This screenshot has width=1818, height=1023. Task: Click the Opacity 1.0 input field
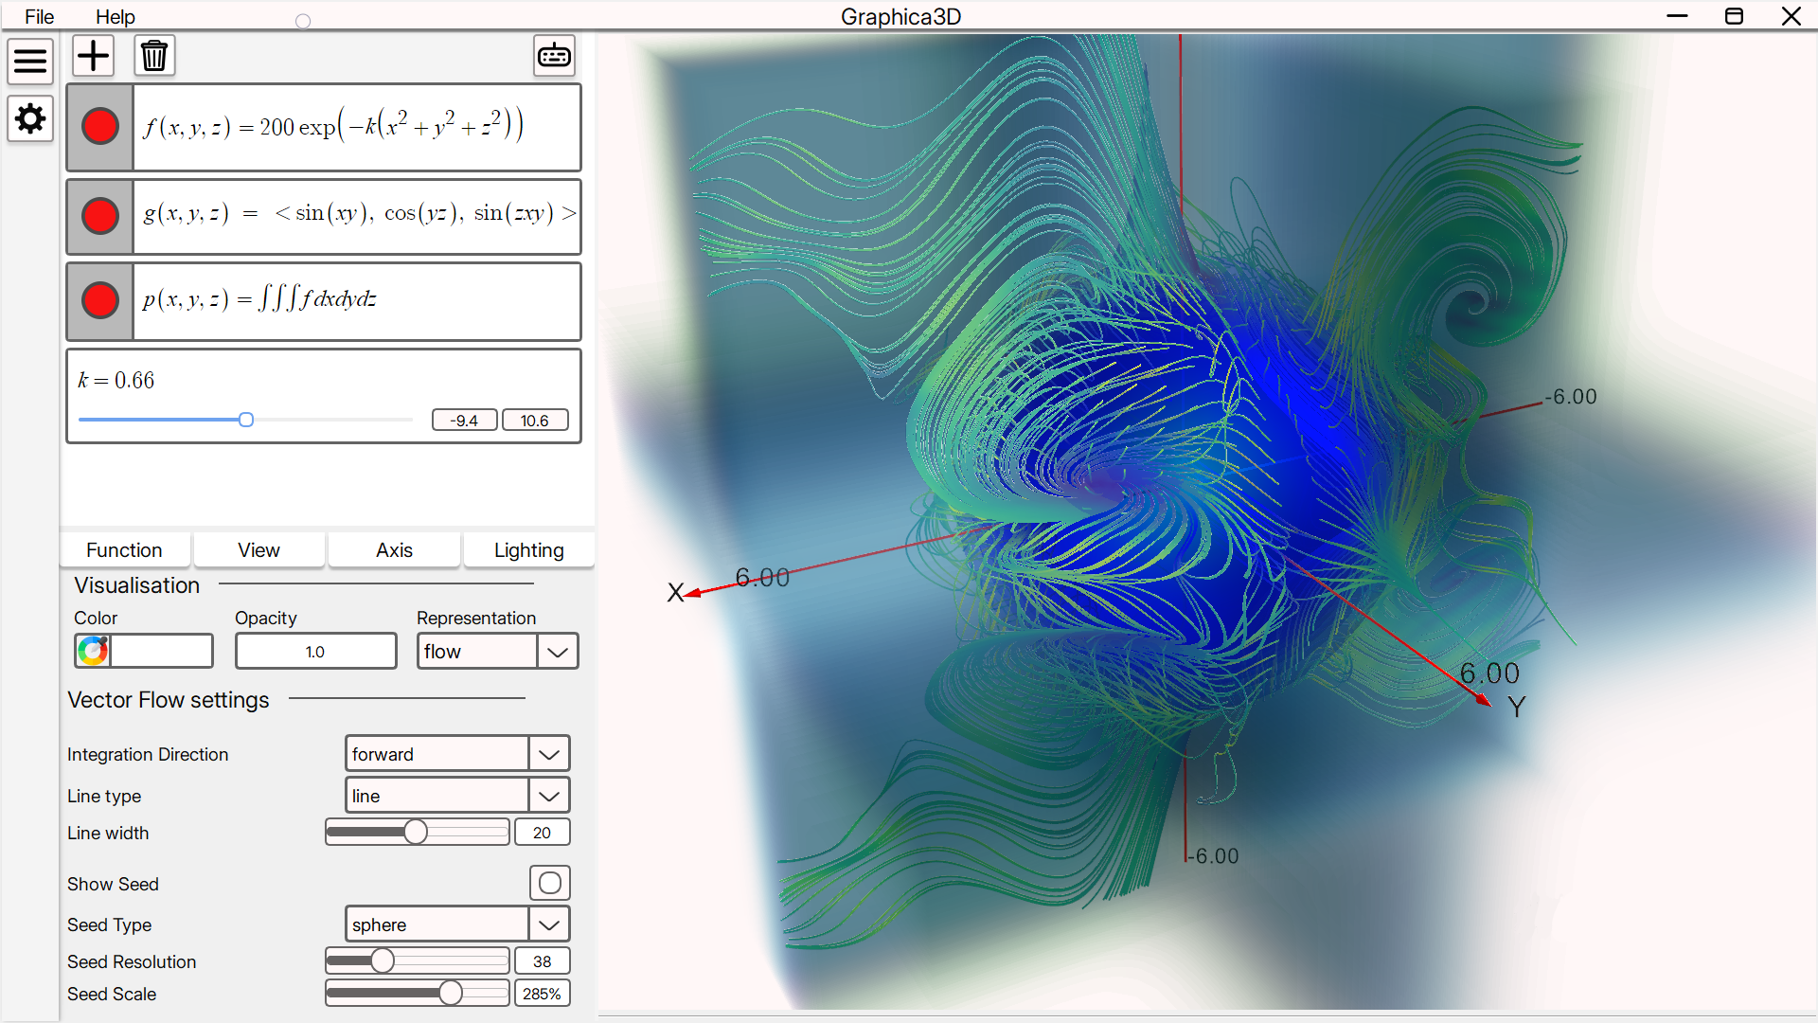tap(315, 651)
